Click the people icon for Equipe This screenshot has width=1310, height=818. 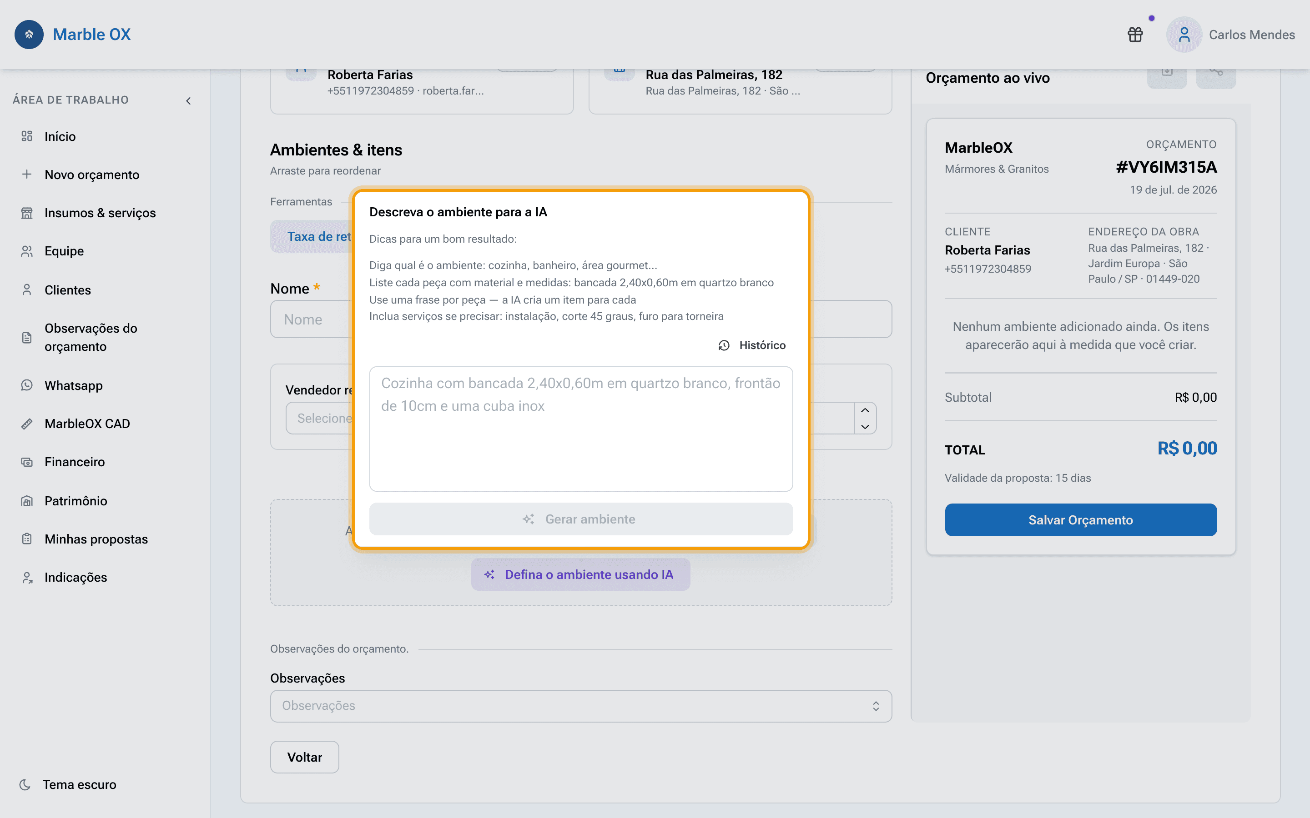coord(26,251)
